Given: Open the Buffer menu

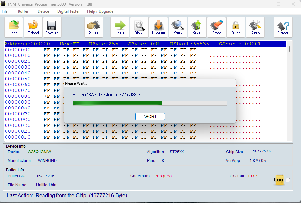Looking at the screenshot, I should [x=23, y=11].
